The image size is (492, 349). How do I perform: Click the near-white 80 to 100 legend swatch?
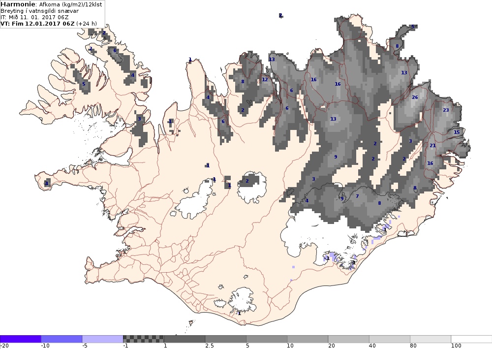click(x=430, y=339)
